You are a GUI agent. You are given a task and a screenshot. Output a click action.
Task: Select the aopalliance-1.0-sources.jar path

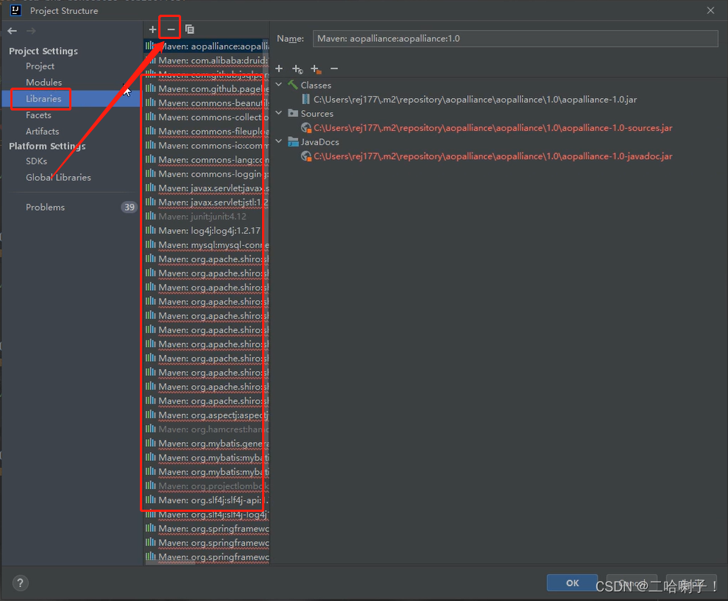tap(492, 127)
